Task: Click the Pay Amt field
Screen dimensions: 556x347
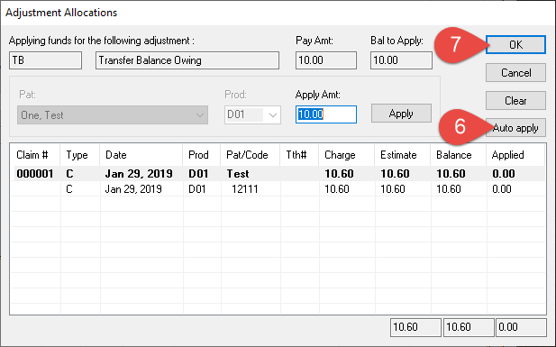Action: pos(326,60)
